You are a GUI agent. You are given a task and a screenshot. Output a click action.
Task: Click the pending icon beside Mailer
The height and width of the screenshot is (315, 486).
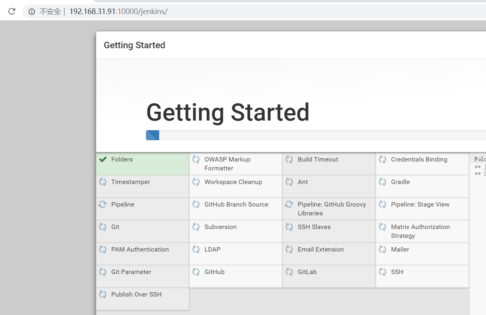pyautogui.click(x=383, y=250)
